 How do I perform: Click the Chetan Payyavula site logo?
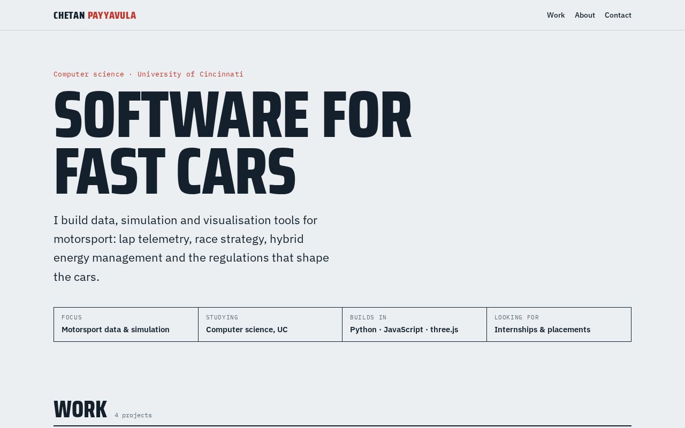(95, 16)
